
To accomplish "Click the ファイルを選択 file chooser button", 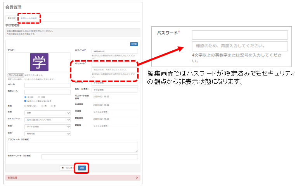I will click(x=16, y=75).
